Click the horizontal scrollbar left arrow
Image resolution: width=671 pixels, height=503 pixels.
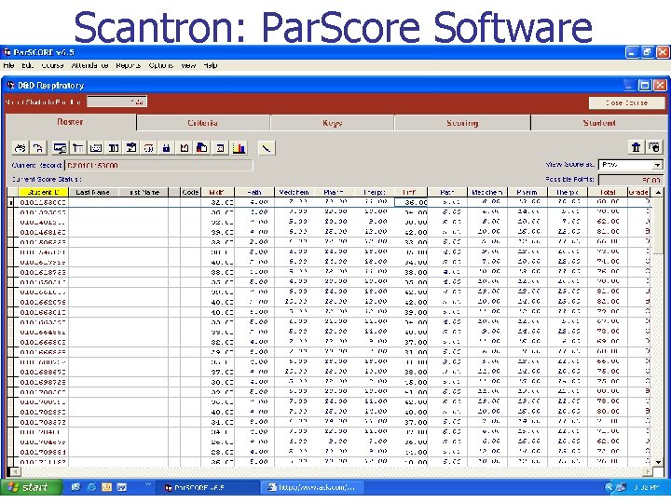point(14,471)
